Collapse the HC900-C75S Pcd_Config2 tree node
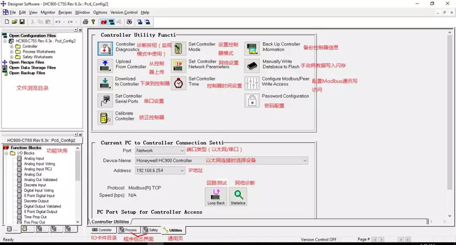456x245 pixels. [5, 41]
